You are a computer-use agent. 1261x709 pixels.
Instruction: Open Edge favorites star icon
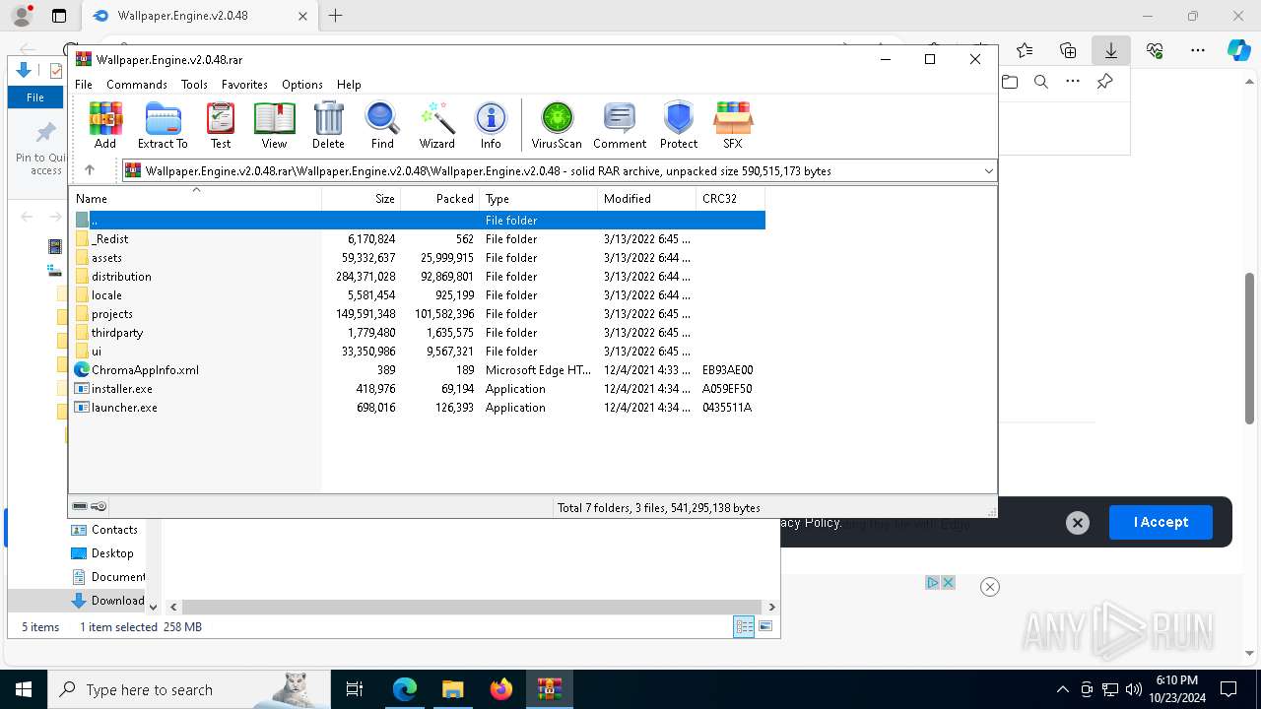tap(1025, 50)
